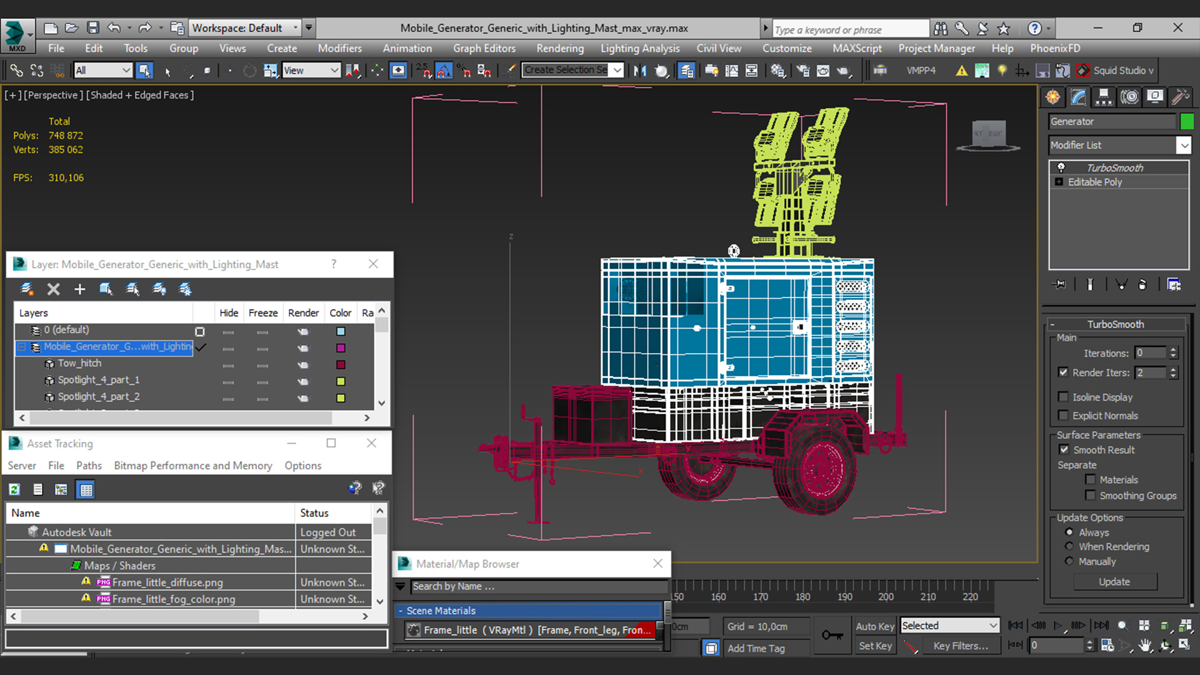Enable the Isoline Display checkbox

tap(1063, 397)
